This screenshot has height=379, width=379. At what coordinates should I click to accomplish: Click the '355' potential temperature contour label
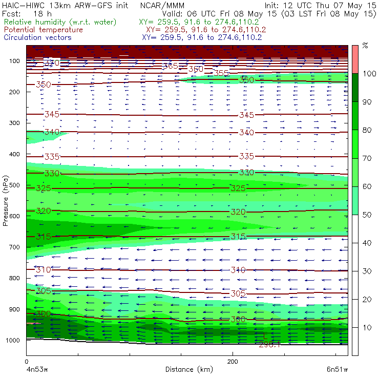(x=221, y=73)
